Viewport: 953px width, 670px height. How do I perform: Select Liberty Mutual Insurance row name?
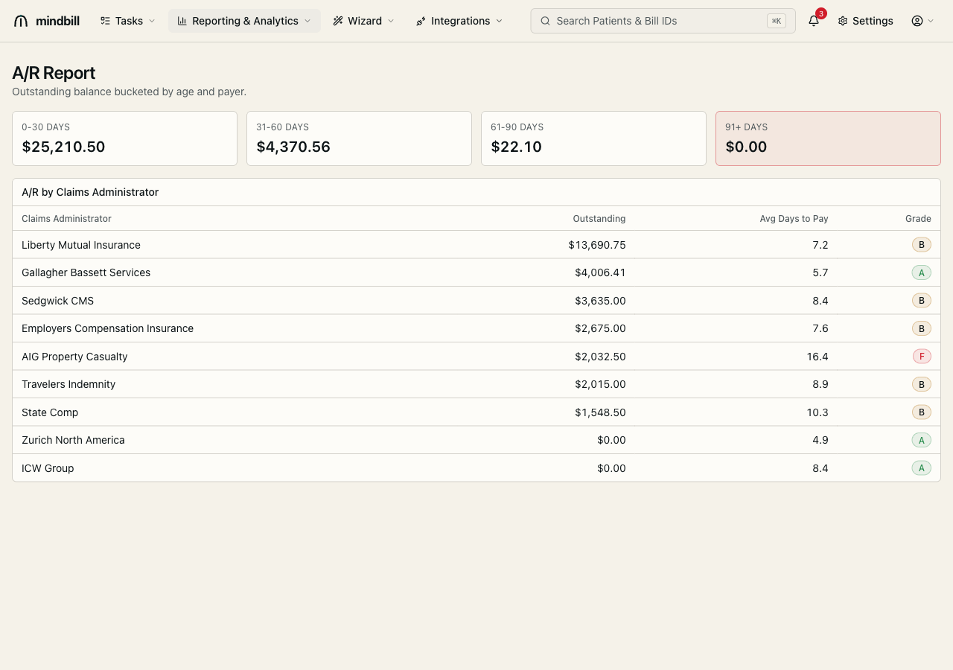81,245
